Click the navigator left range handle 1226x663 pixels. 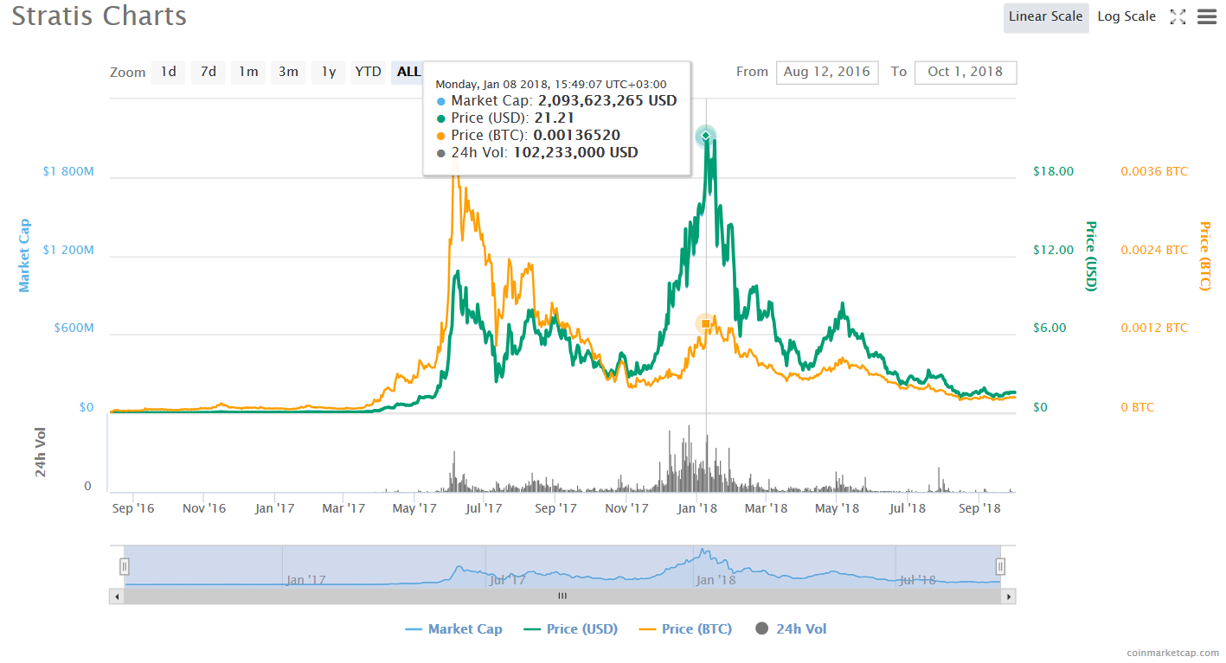[x=125, y=566]
